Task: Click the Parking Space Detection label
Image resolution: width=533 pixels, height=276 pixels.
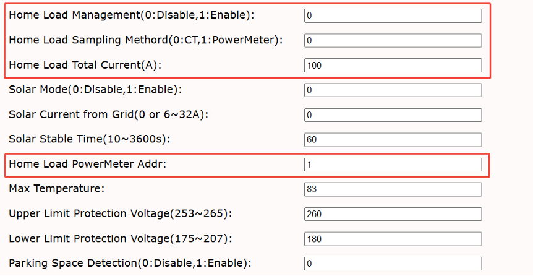Action: click(130, 263)
